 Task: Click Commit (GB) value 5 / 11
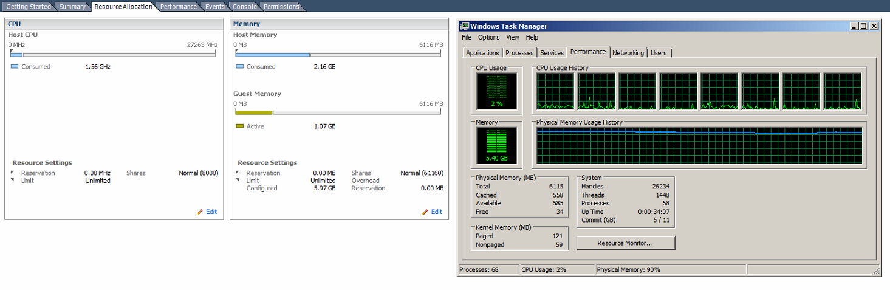[661, 220]
